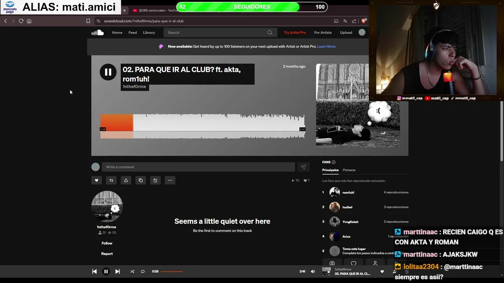Open For Artists page
This screenshot has height=283, width=504.
323,33
